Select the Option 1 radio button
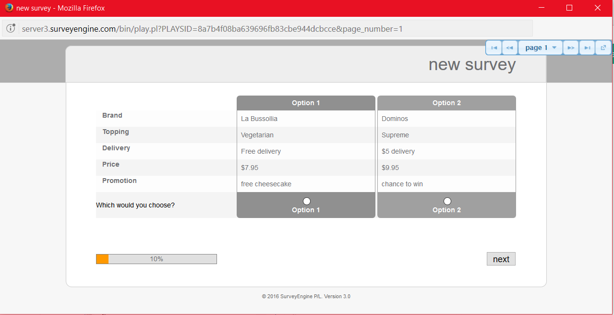This screenshot has height=315, width=614. pyautogui.click(x=307, y=201)
